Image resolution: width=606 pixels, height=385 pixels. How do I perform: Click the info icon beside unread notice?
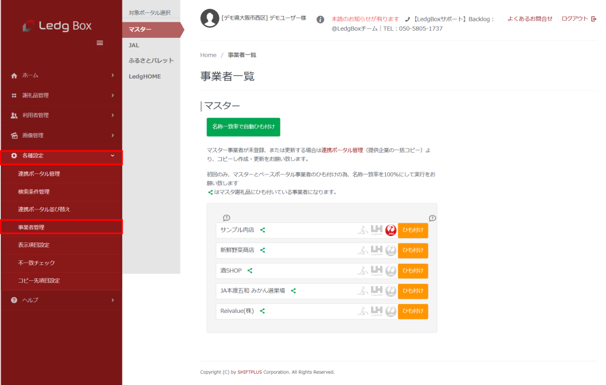pyautogui.click(x=320, y=20)
